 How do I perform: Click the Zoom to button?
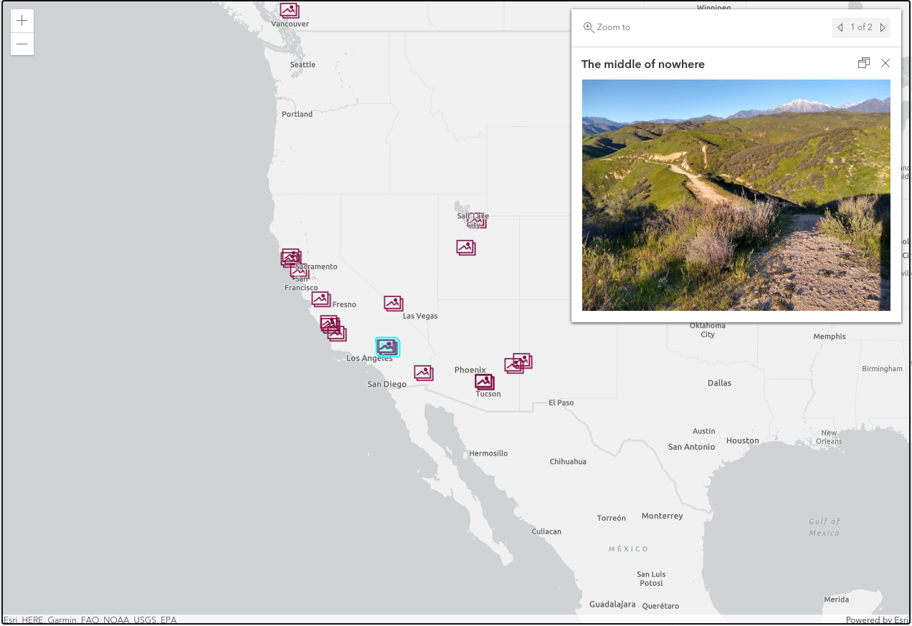[x=607, y=27]
